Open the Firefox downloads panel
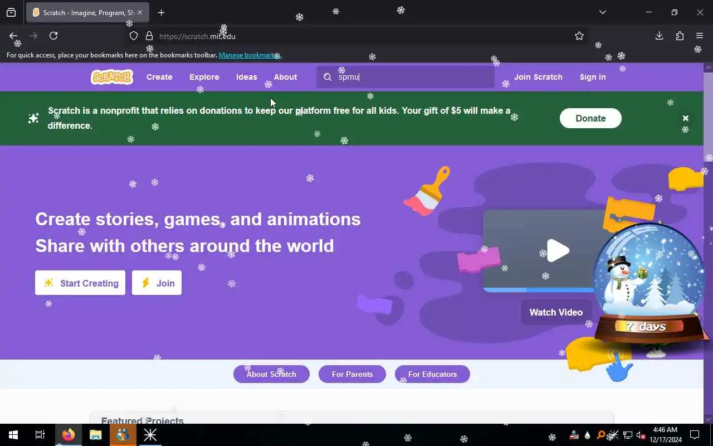Screen dimensions: 713x446 pos(659,36)
